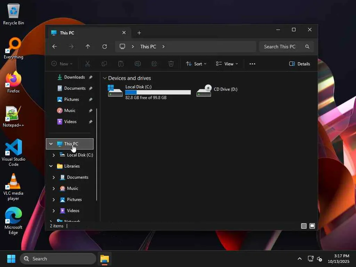Collapse This PC in navigation tree

point(51,144)
